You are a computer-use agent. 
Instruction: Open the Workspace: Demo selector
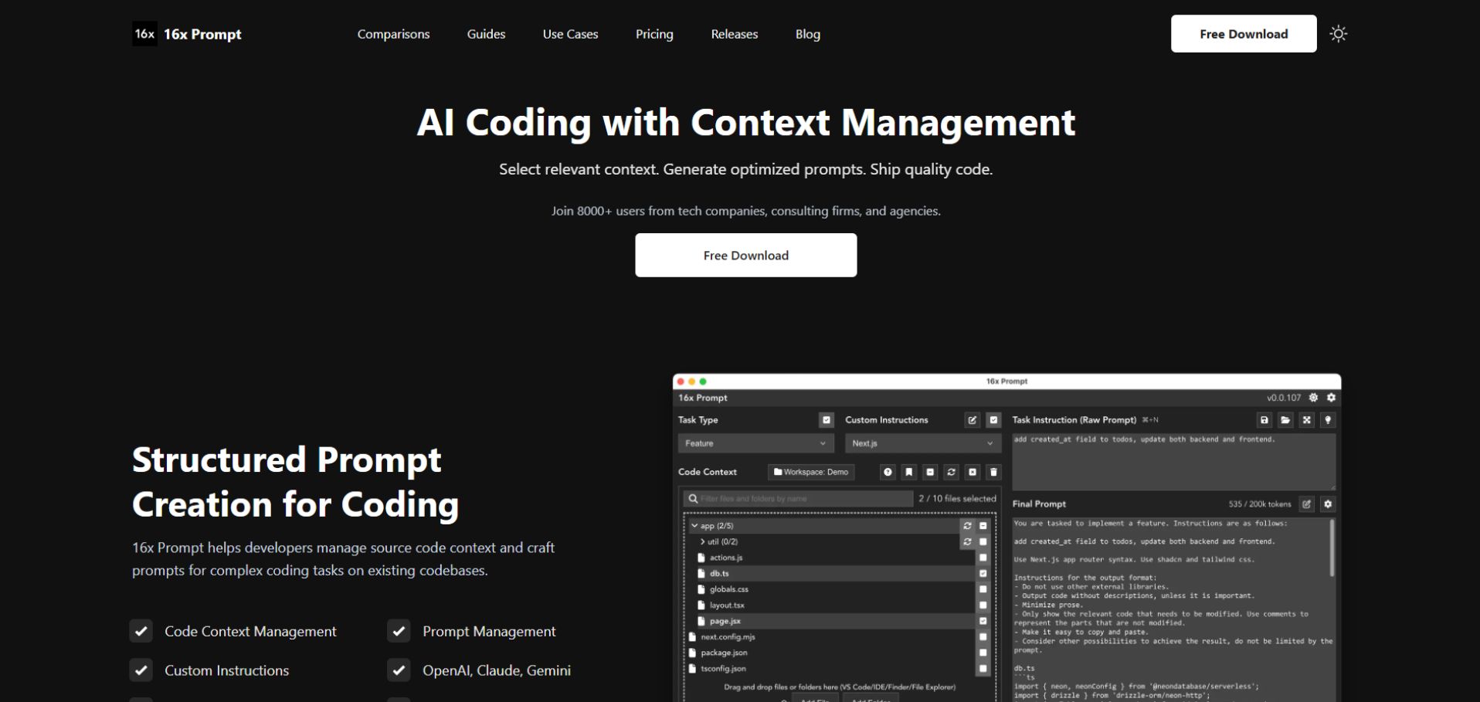(811, 472)
